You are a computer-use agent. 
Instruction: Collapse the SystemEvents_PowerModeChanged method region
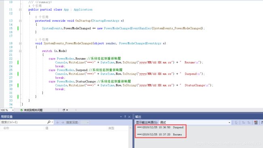(20, 43)
